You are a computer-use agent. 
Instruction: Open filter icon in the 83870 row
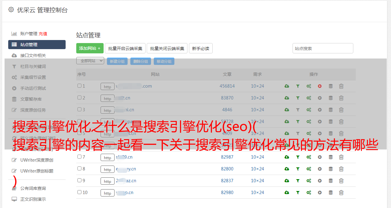tap(298, 98)
